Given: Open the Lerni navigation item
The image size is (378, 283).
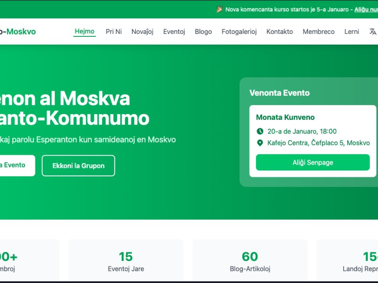Looking at the screenshot, I should [x=352, y=32].
